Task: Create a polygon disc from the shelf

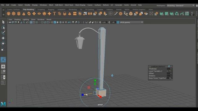Action: 39,14
